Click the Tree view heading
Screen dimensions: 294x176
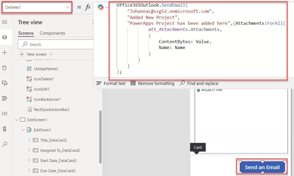[30, 22]
